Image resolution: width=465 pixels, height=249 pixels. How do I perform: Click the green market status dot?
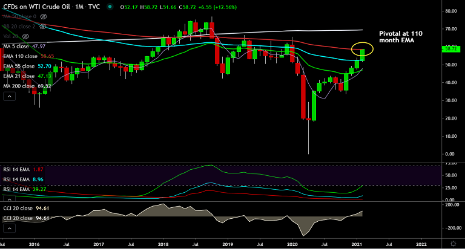pos(110,7)
